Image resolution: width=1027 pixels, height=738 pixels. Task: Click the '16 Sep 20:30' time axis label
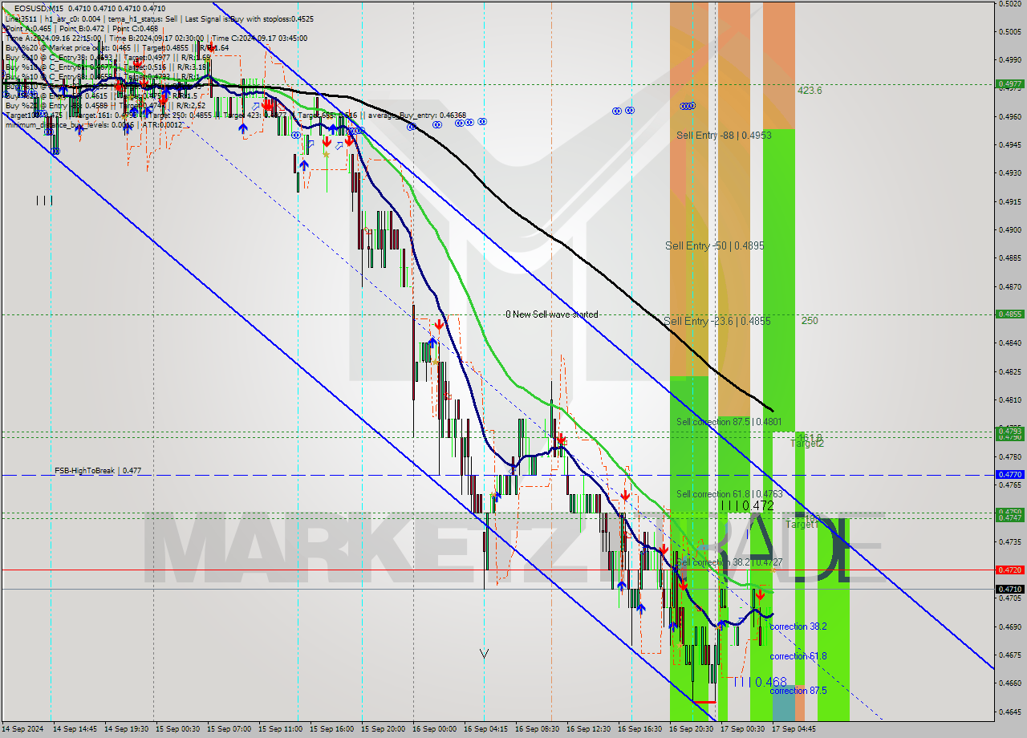point(691,729)
